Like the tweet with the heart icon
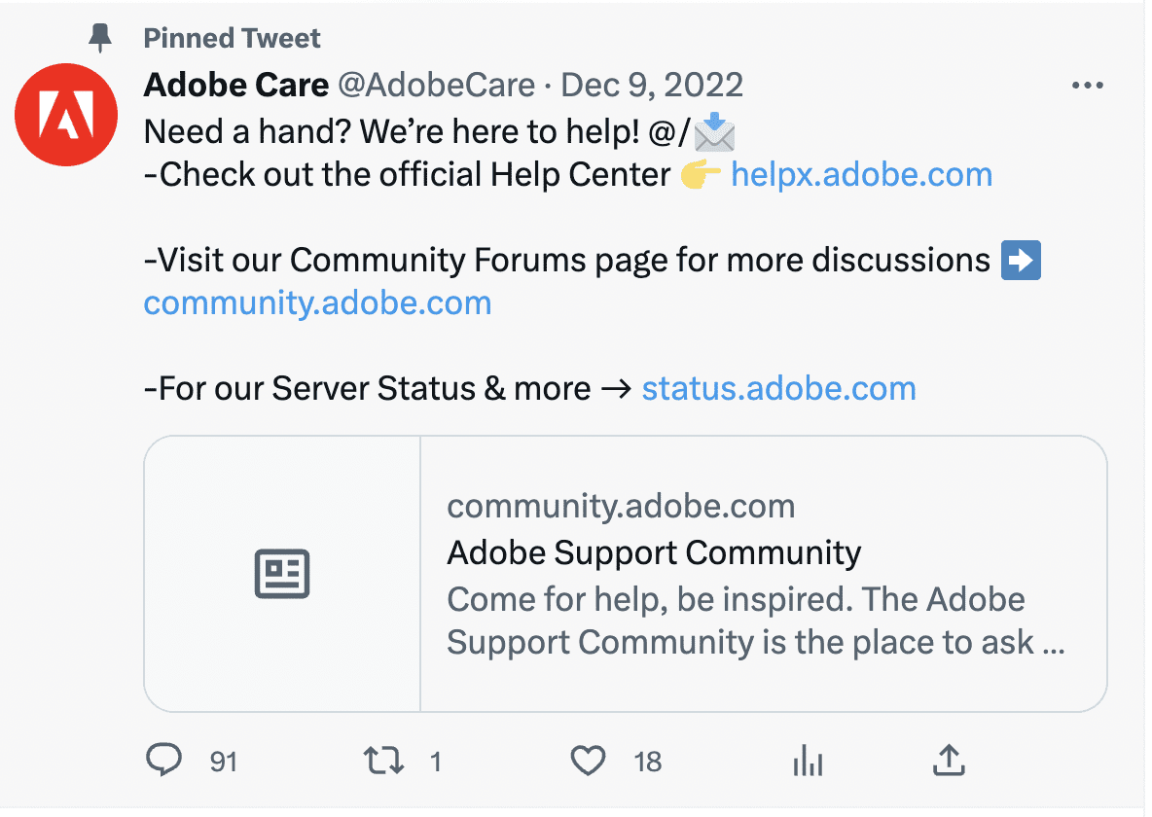The width and height of the screenshot is (1152, 817). 588,761
